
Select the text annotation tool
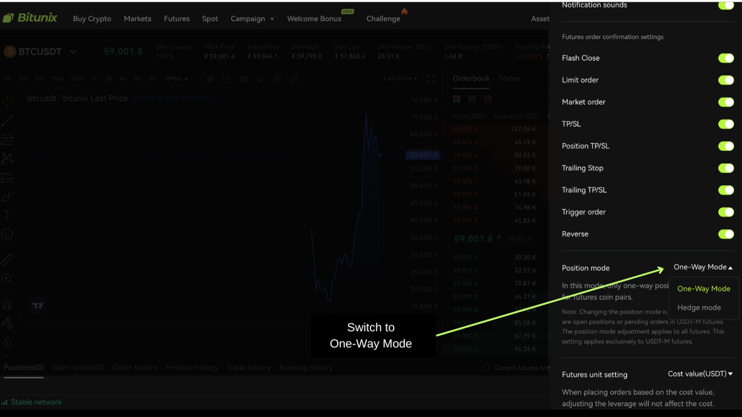[7, 215]
